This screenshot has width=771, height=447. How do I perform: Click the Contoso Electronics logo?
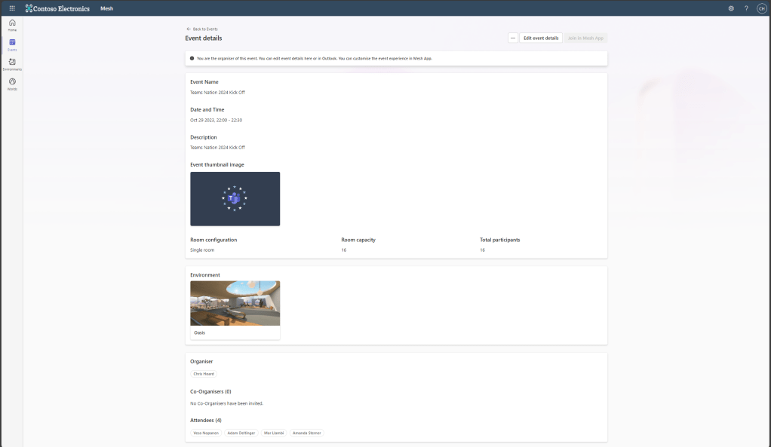[x=57, y=8]
